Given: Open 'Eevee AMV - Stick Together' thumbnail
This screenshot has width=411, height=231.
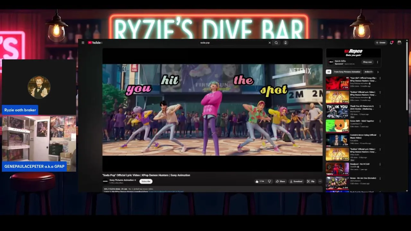Looking at the screenshot, I should pos(337,126).
